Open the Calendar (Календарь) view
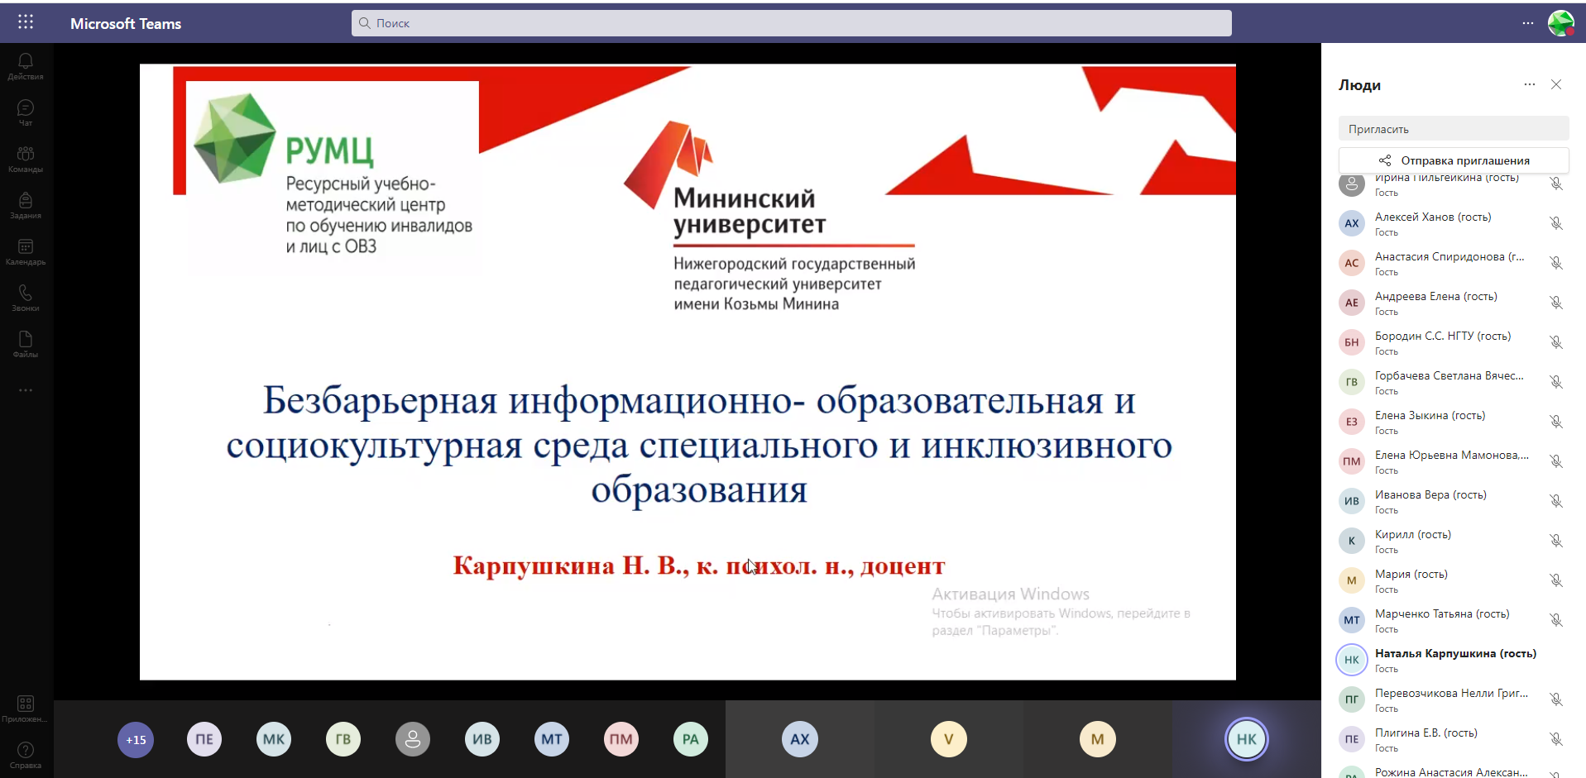This screenshot has height=778, width=1586. (x=26, y=251)
